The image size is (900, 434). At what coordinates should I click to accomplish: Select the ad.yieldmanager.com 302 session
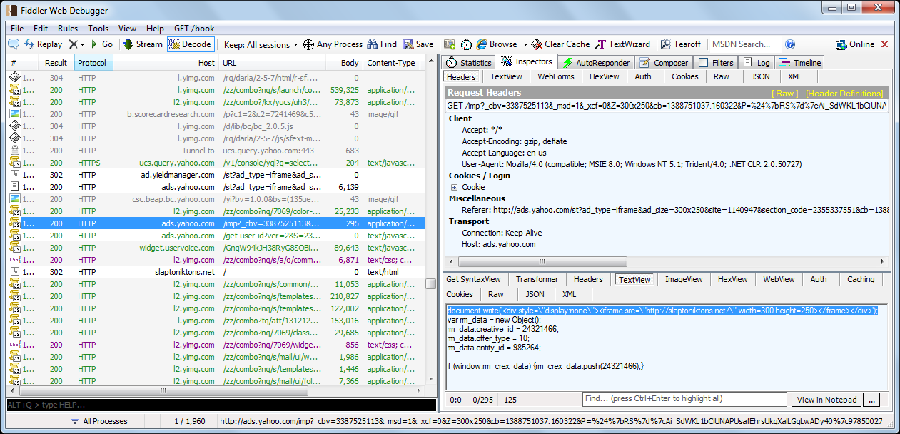(x=216, y=175)
